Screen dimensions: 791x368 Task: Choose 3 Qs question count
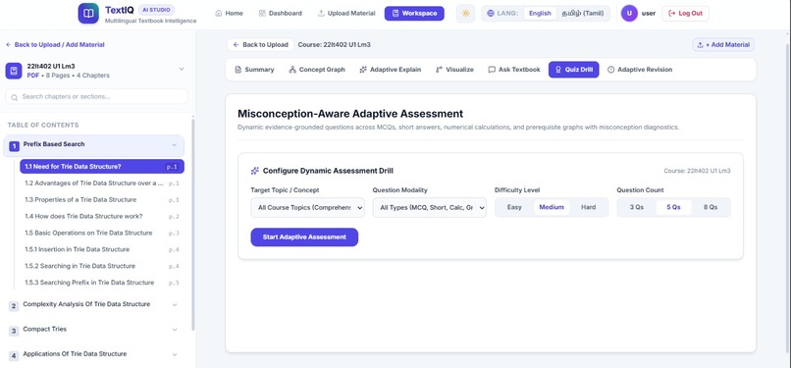(x=636, y=207)
